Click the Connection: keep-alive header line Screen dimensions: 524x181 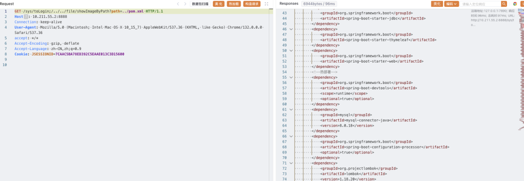(38, 22)
